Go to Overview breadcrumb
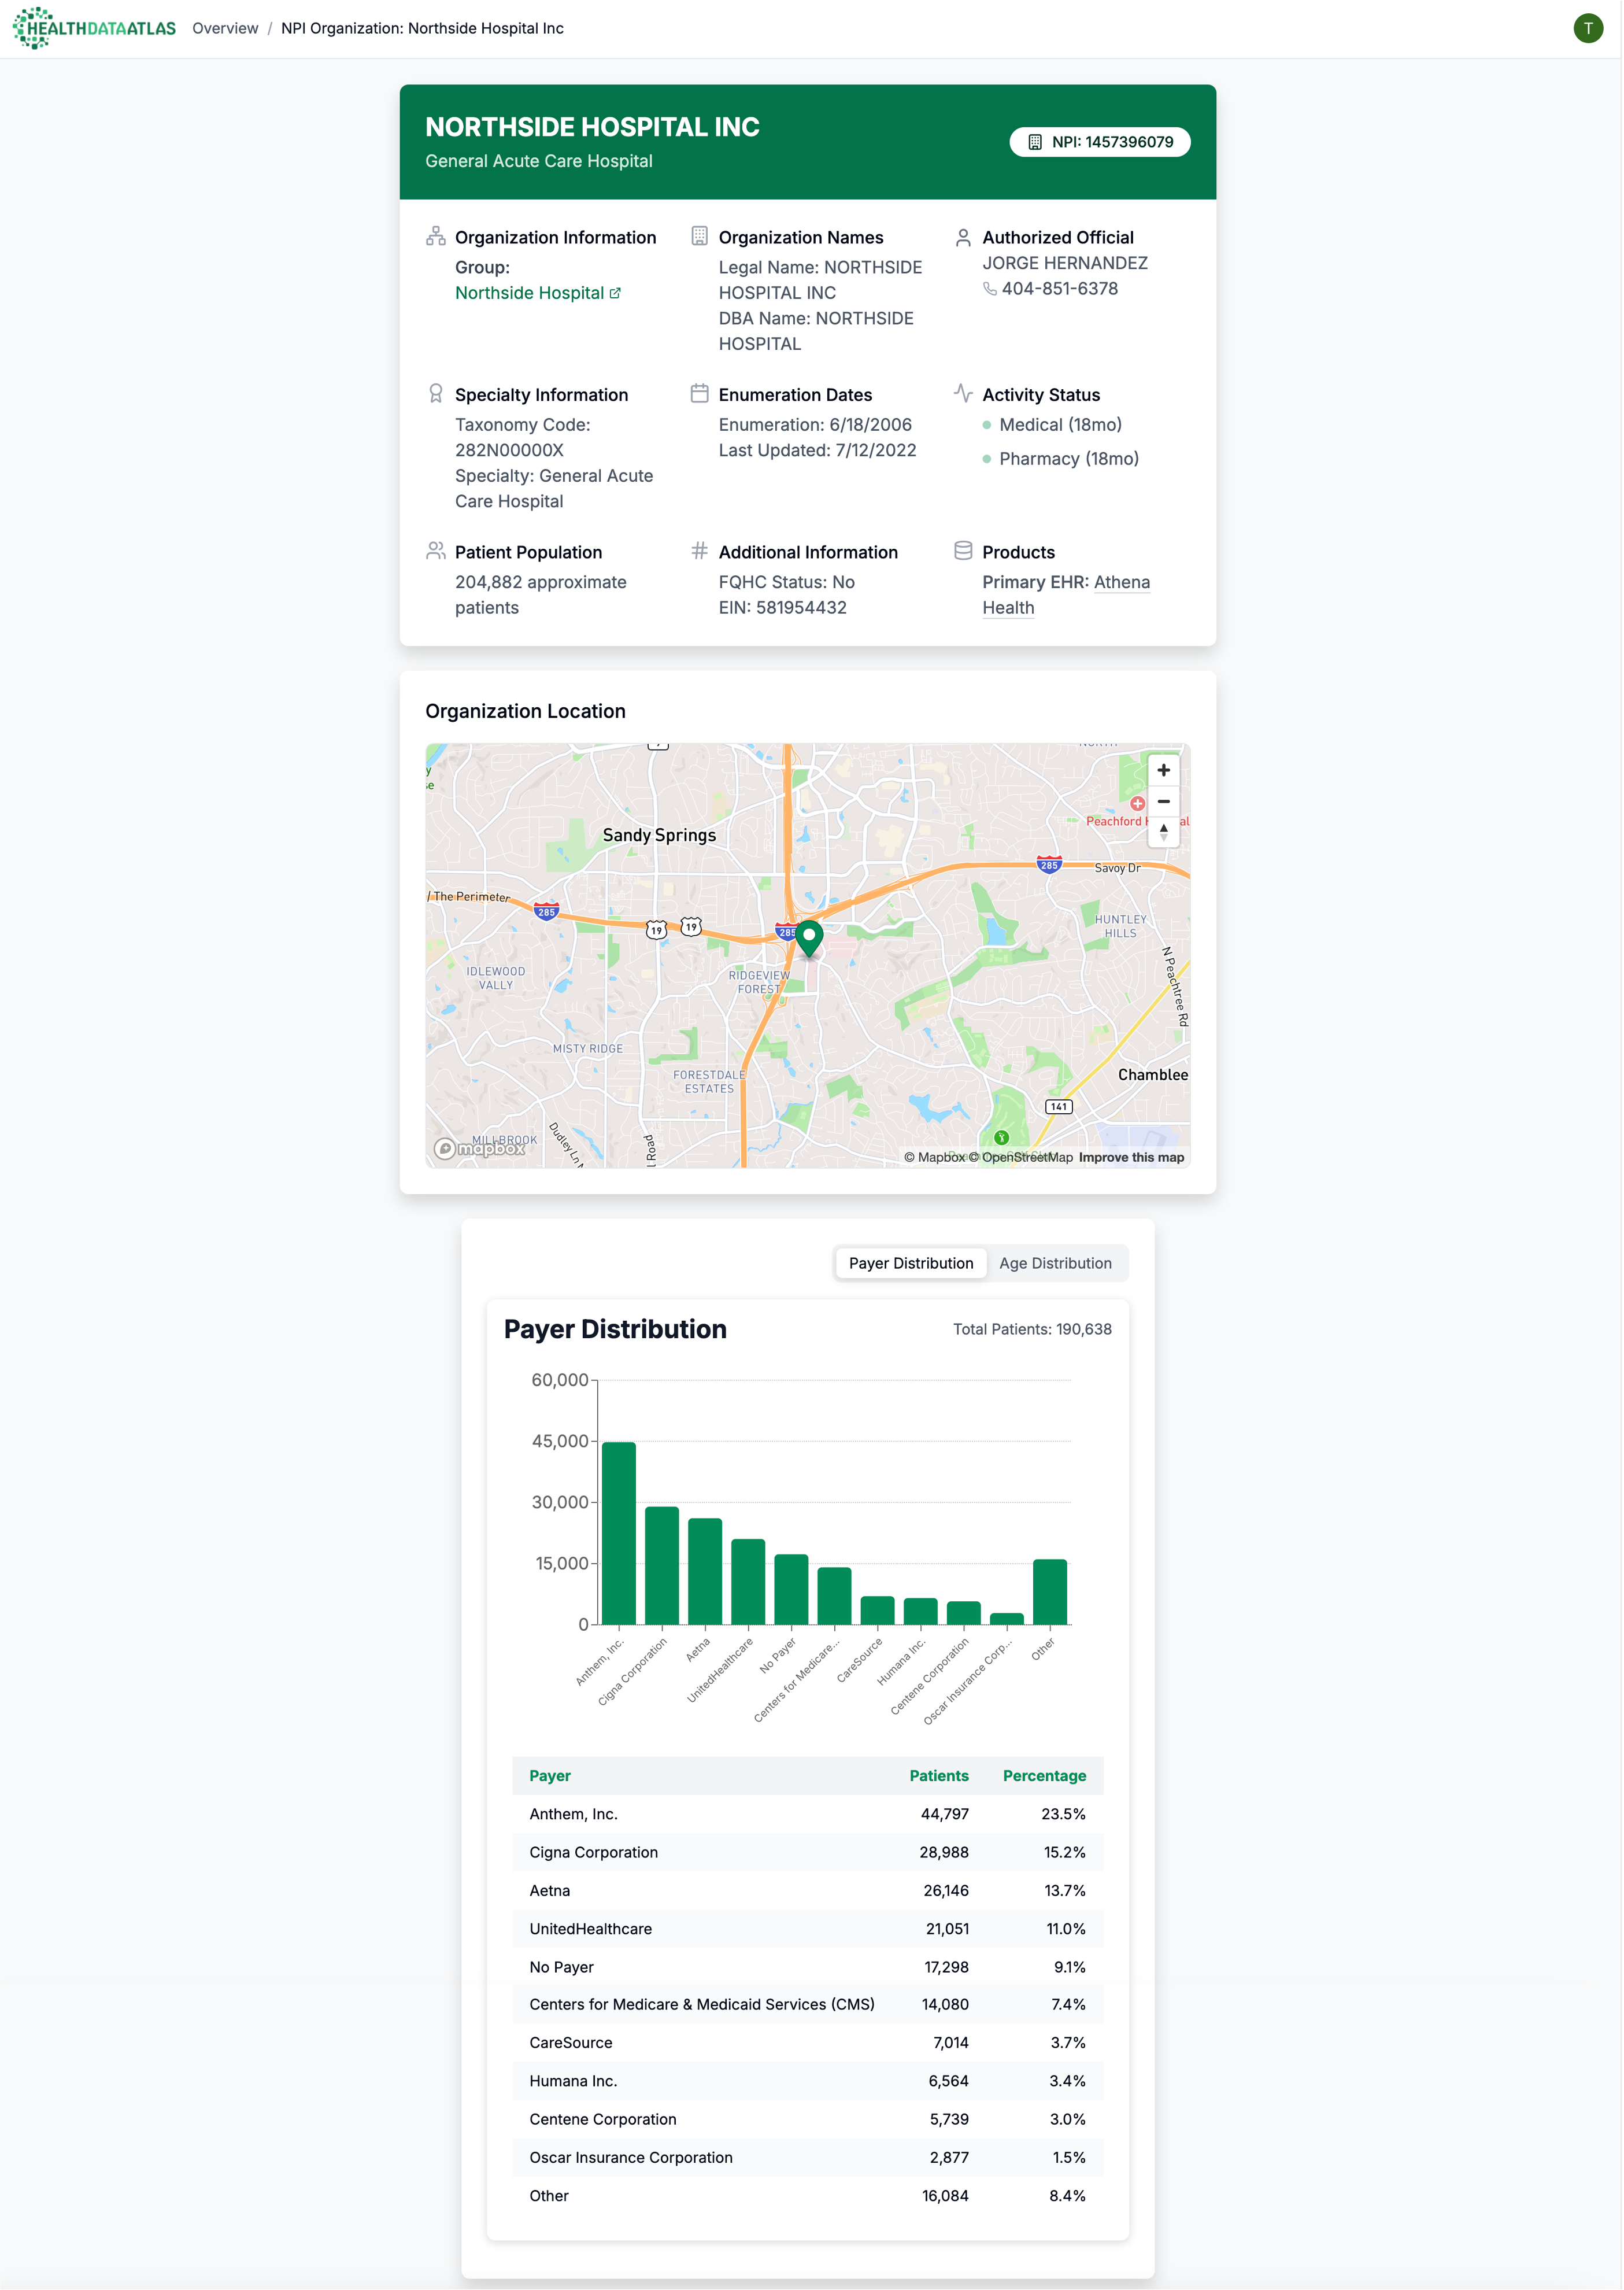The width and height of the screenshot is (1624, 2290). 225,28
